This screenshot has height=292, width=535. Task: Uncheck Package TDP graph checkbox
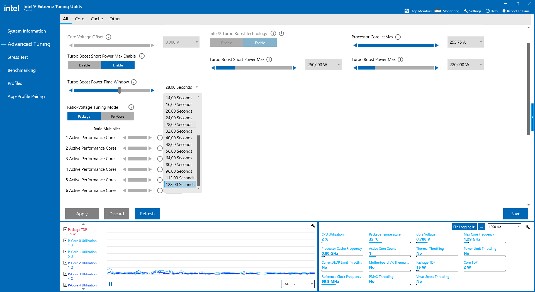(65, 229)
